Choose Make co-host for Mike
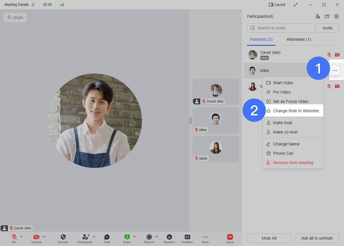The image size is (344, 246). [x=293, y=132]
